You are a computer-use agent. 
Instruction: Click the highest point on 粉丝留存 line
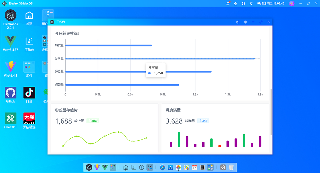(x=118, y=132)
